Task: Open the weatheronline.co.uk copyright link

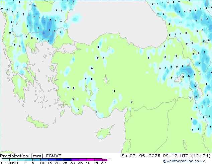Action: pos(184,161)
